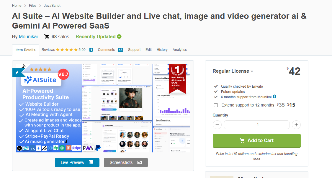Open the Support tab
332x178 pixels.
[x=134, y=50]
